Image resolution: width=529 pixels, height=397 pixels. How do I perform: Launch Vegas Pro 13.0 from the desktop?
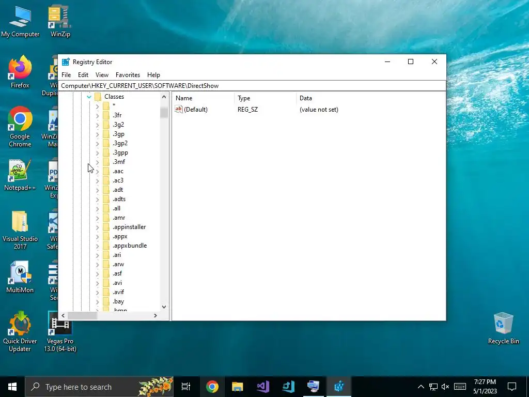[60, 332]
